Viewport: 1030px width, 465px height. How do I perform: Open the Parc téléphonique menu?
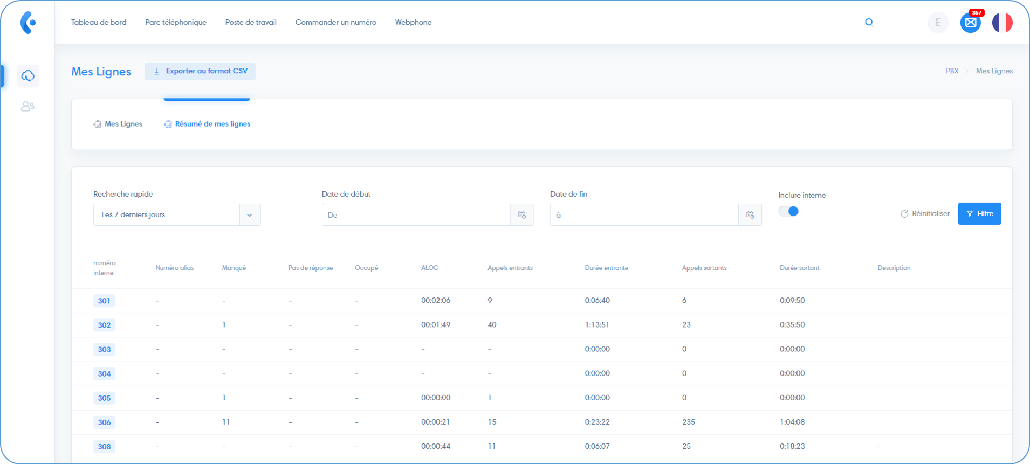point(176,22)
